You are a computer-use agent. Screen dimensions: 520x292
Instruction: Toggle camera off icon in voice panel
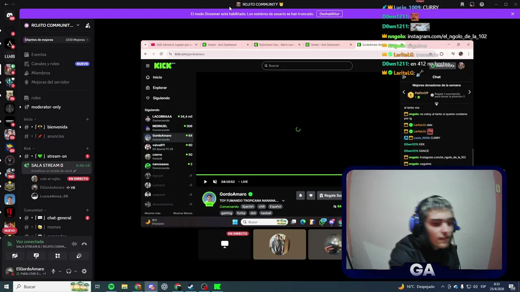[x=15, y=256]
